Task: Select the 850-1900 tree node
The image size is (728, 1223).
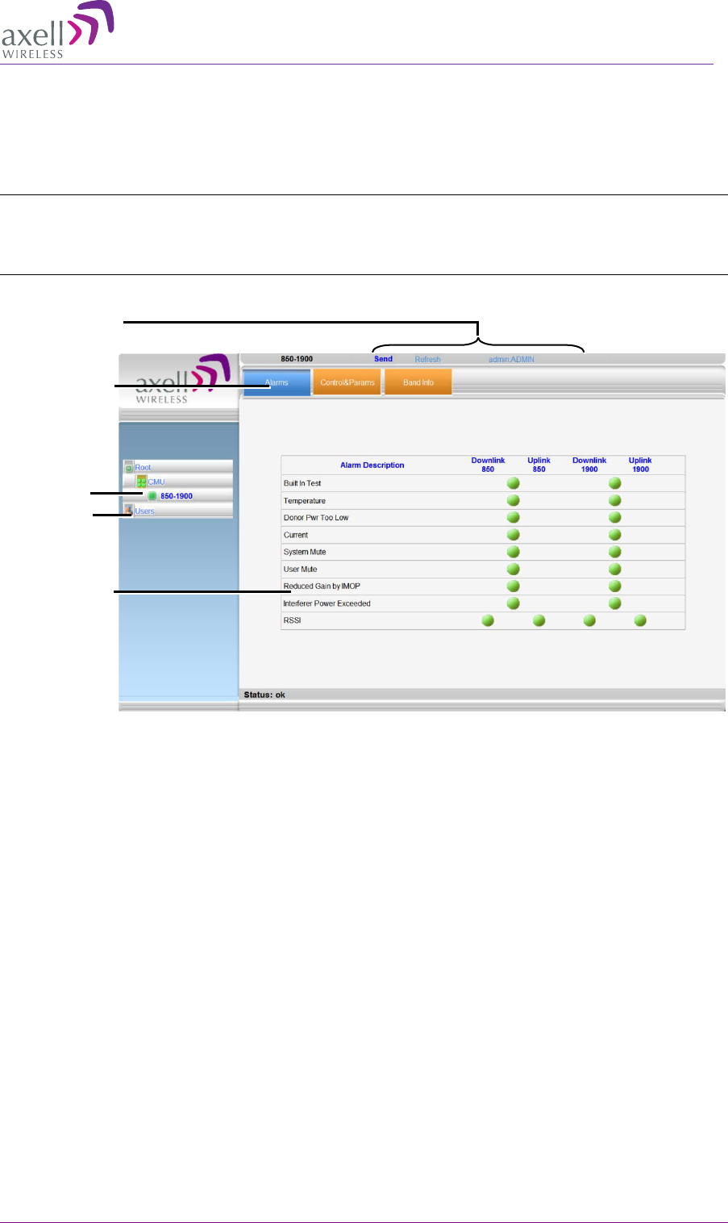Action: pos(177,496)
